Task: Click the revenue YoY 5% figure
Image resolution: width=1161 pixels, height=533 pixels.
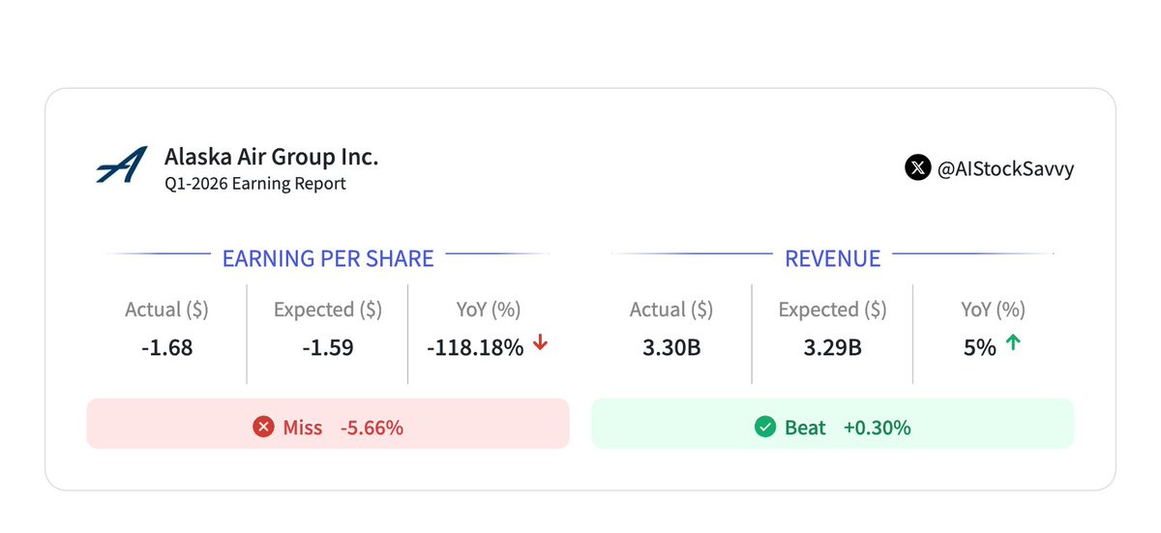Action: (979, 347)
